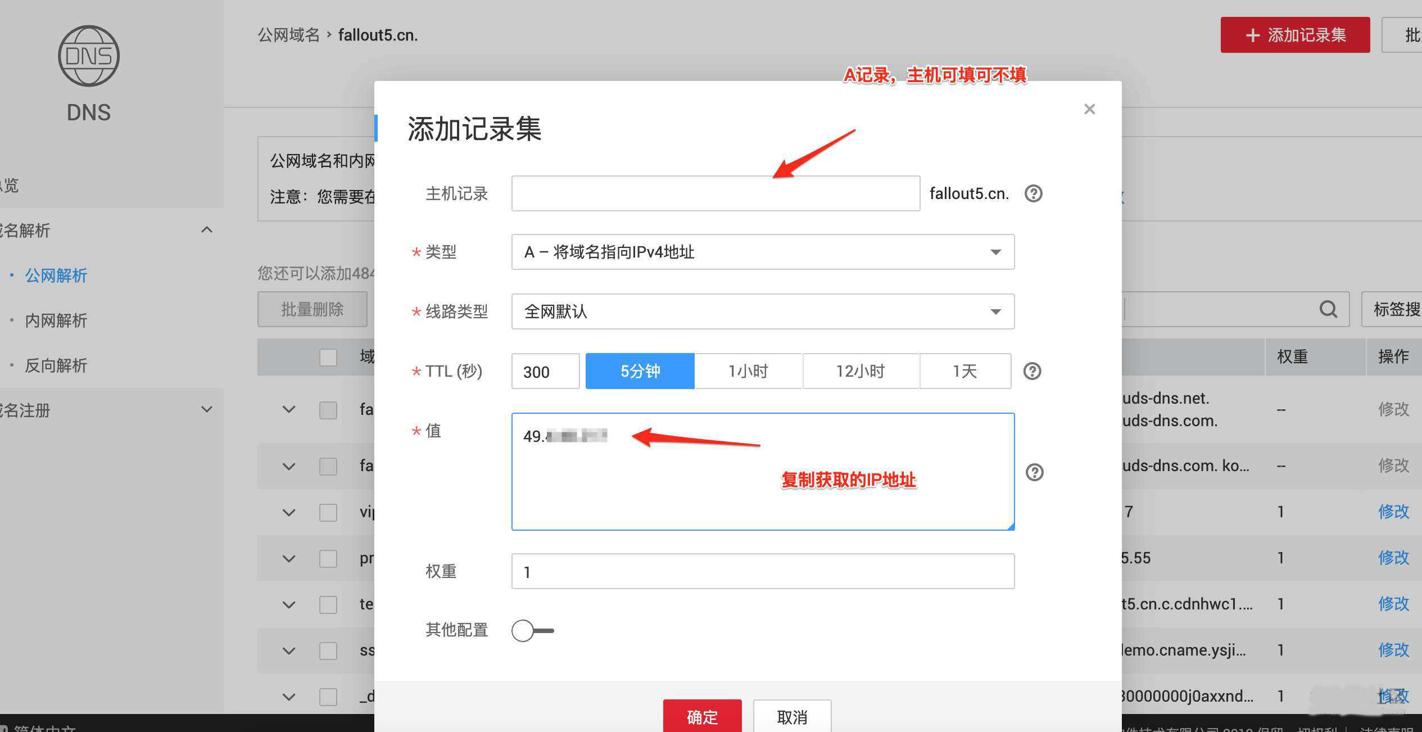Check the 'pr' row checkbox

pos(328,558)
